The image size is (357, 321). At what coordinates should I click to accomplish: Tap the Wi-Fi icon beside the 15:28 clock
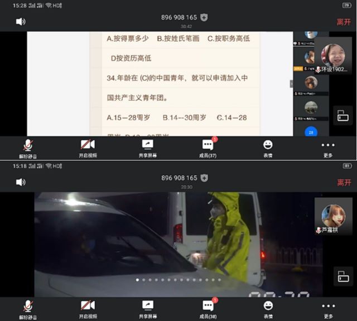49,6
